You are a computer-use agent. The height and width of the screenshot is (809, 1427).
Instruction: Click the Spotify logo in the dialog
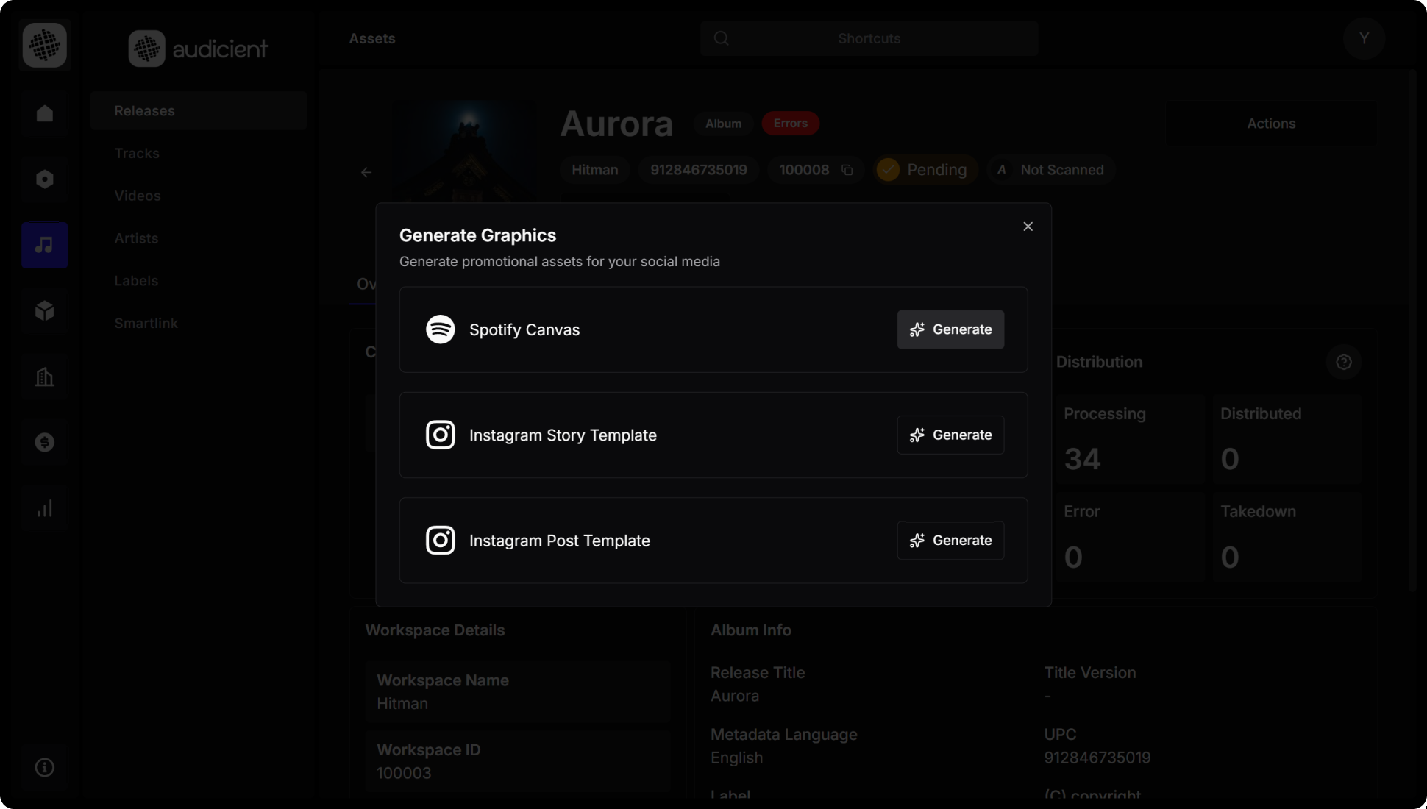(441, 329)
